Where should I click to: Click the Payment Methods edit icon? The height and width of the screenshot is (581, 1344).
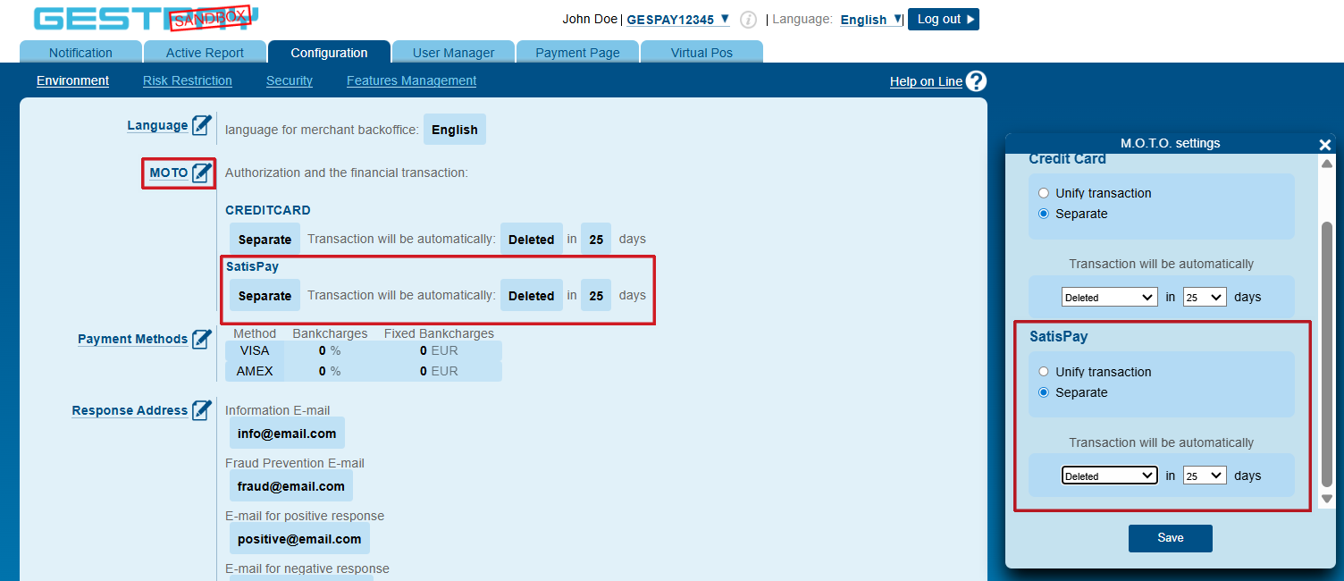202,339
